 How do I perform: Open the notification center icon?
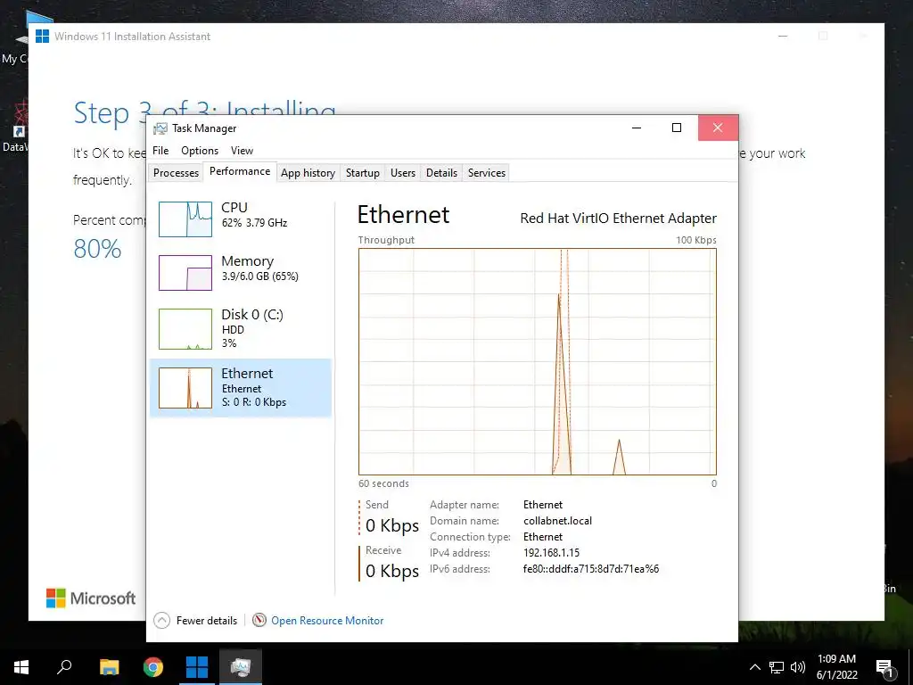884,667
